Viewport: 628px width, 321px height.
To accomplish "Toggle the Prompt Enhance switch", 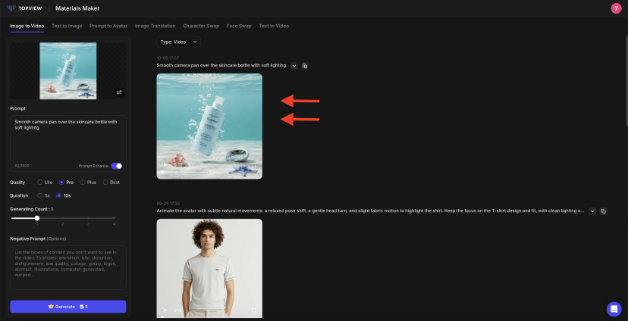I will 117,166.
